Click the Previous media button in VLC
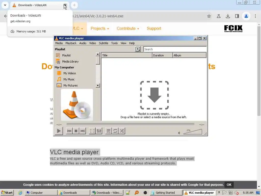This screenshot has height=196, width=261. [x=69, y=131]
